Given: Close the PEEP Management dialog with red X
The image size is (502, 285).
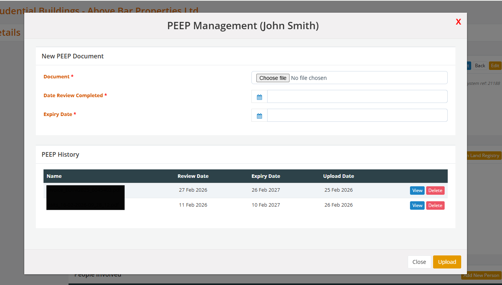Looking at the screenshot, I should point(458,22).
